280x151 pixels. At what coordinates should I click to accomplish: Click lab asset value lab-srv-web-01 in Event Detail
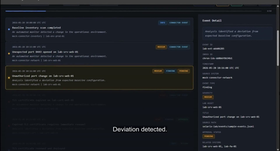click(x=212, y=107)
